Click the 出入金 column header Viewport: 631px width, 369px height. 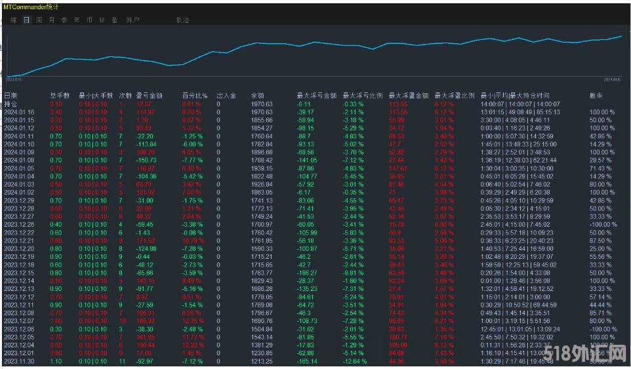click(x=226, y=96)
